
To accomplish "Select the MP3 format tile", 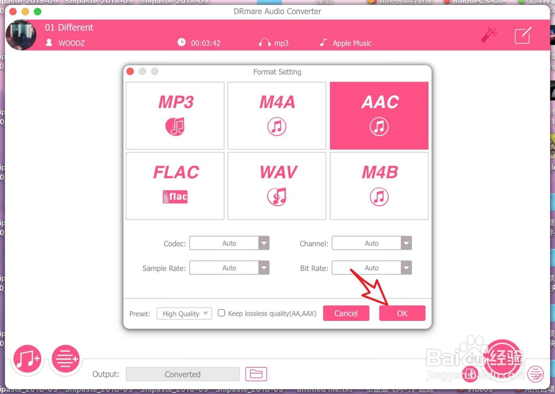I will tap(175, 116).
